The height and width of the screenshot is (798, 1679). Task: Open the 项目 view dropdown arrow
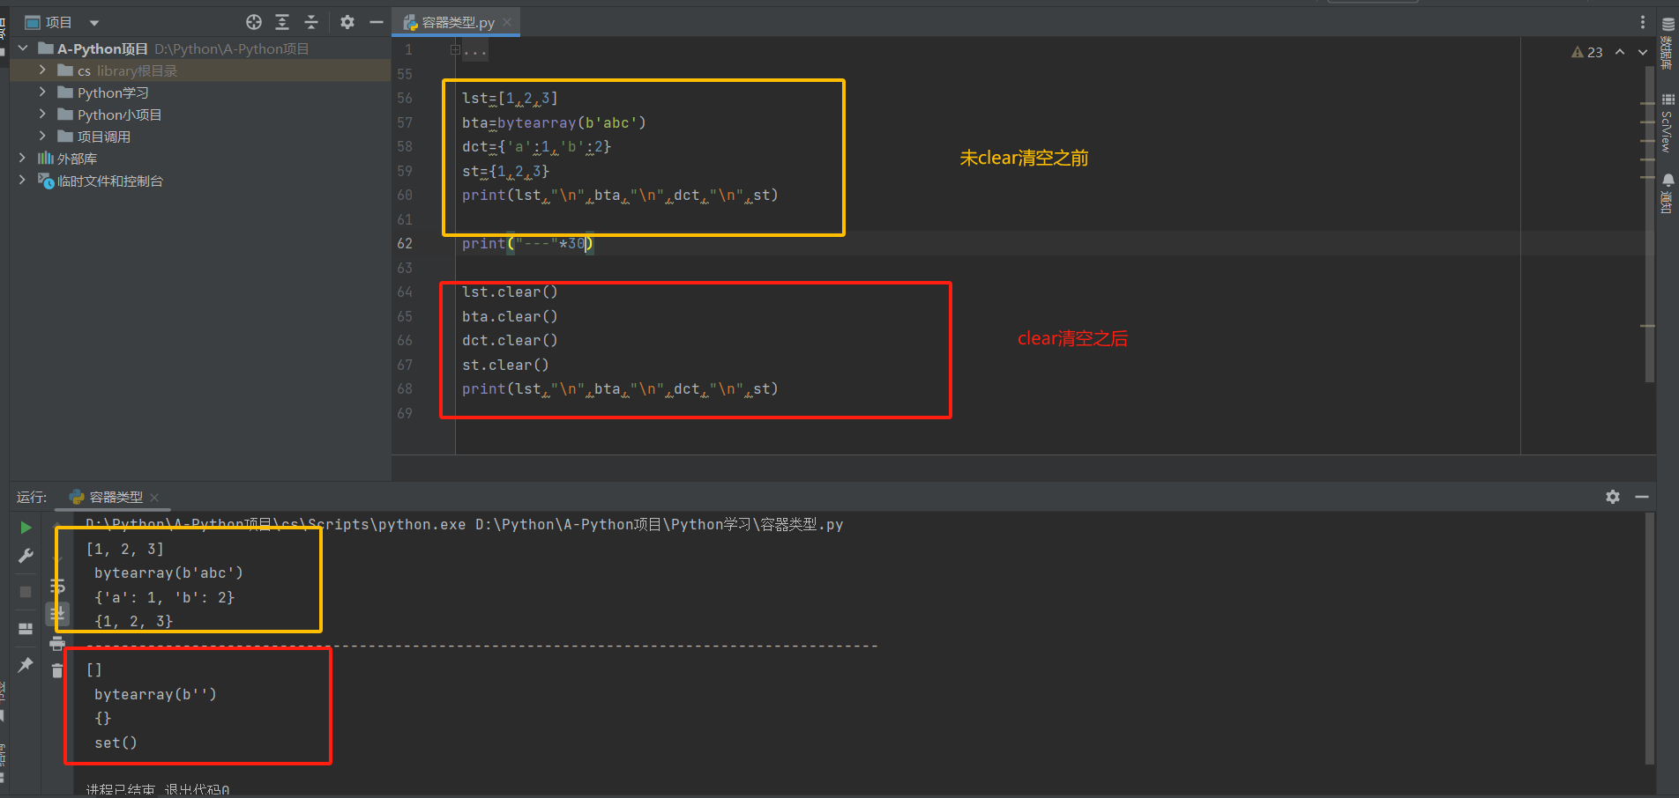pos(94,23)
